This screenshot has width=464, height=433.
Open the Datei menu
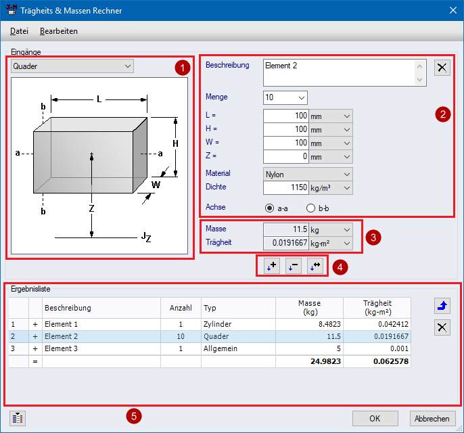click(x=19, y=31)
